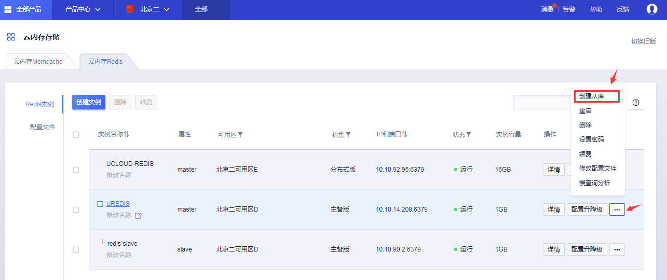Click the search input field
The image size is (667, 280).
coord(541,102)
